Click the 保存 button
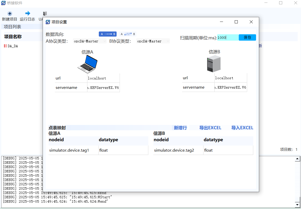This screenshot has height=209, width=301. tap(247, 37)
